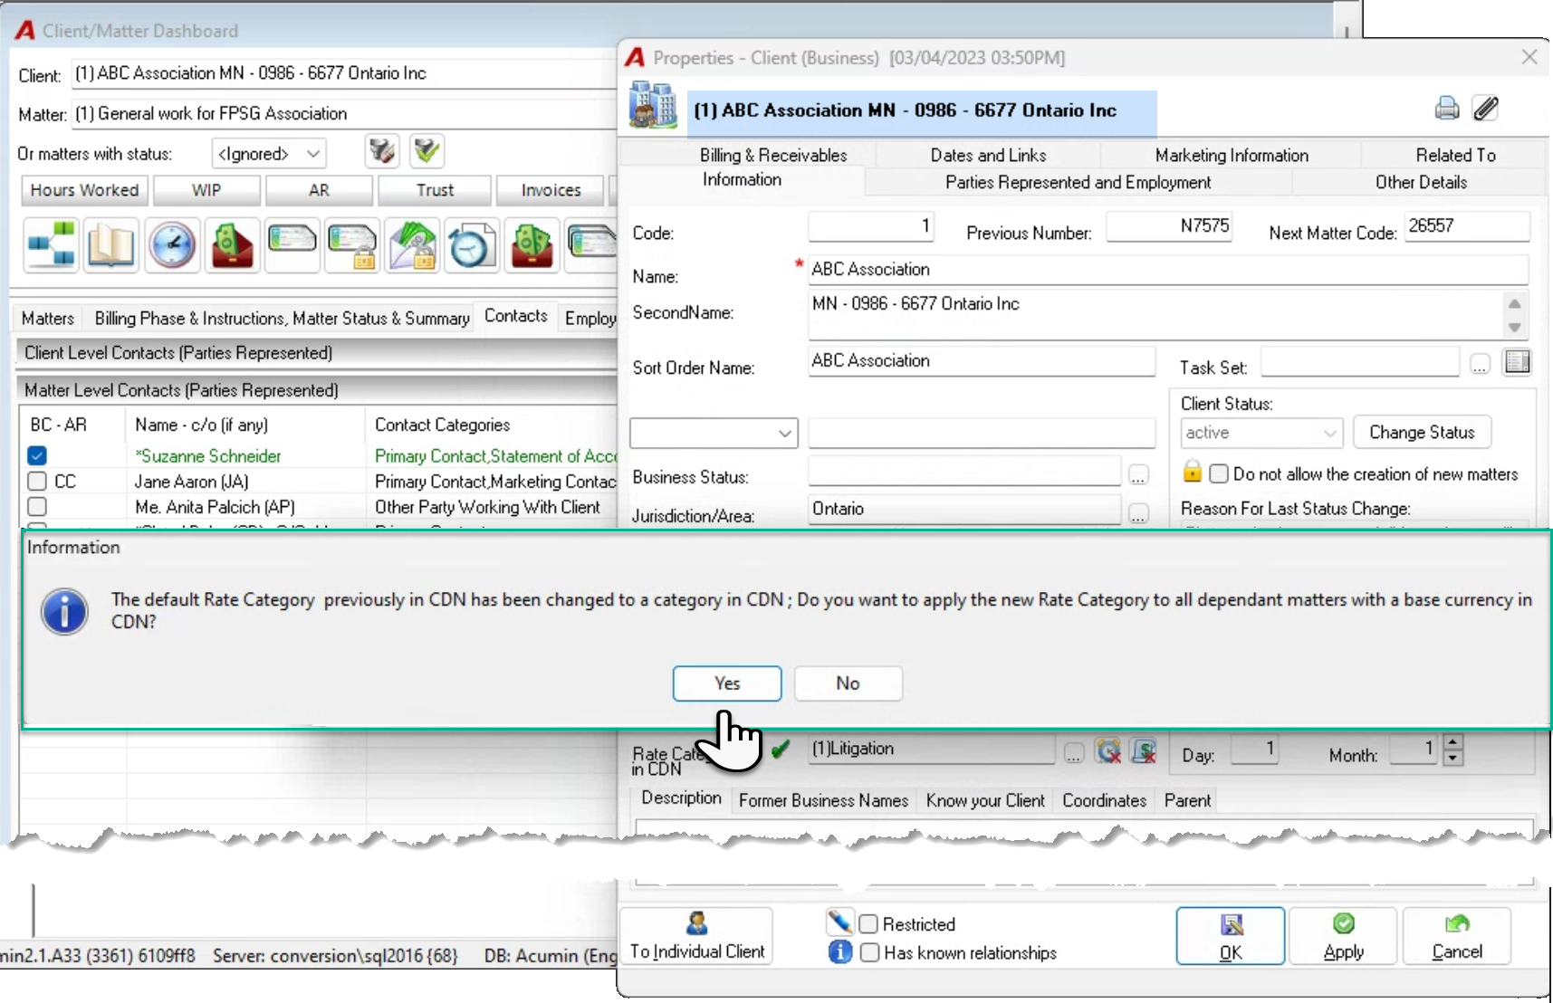The image size is (1553, 1003).
Task: Click the hierarchy diagram icon in the dashboard toolbar
Action: pyautogui.click(x=53, y=245)
